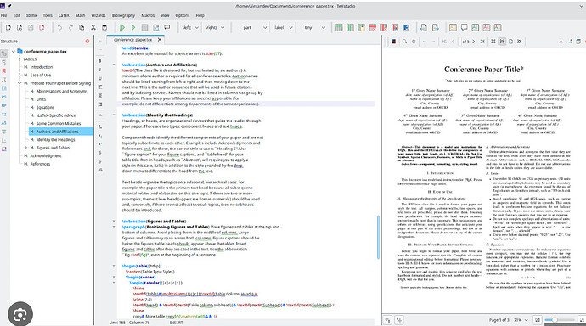Create a new document with New file icon
The height and width of the screenshot is (326, 586).
[8, 28]
